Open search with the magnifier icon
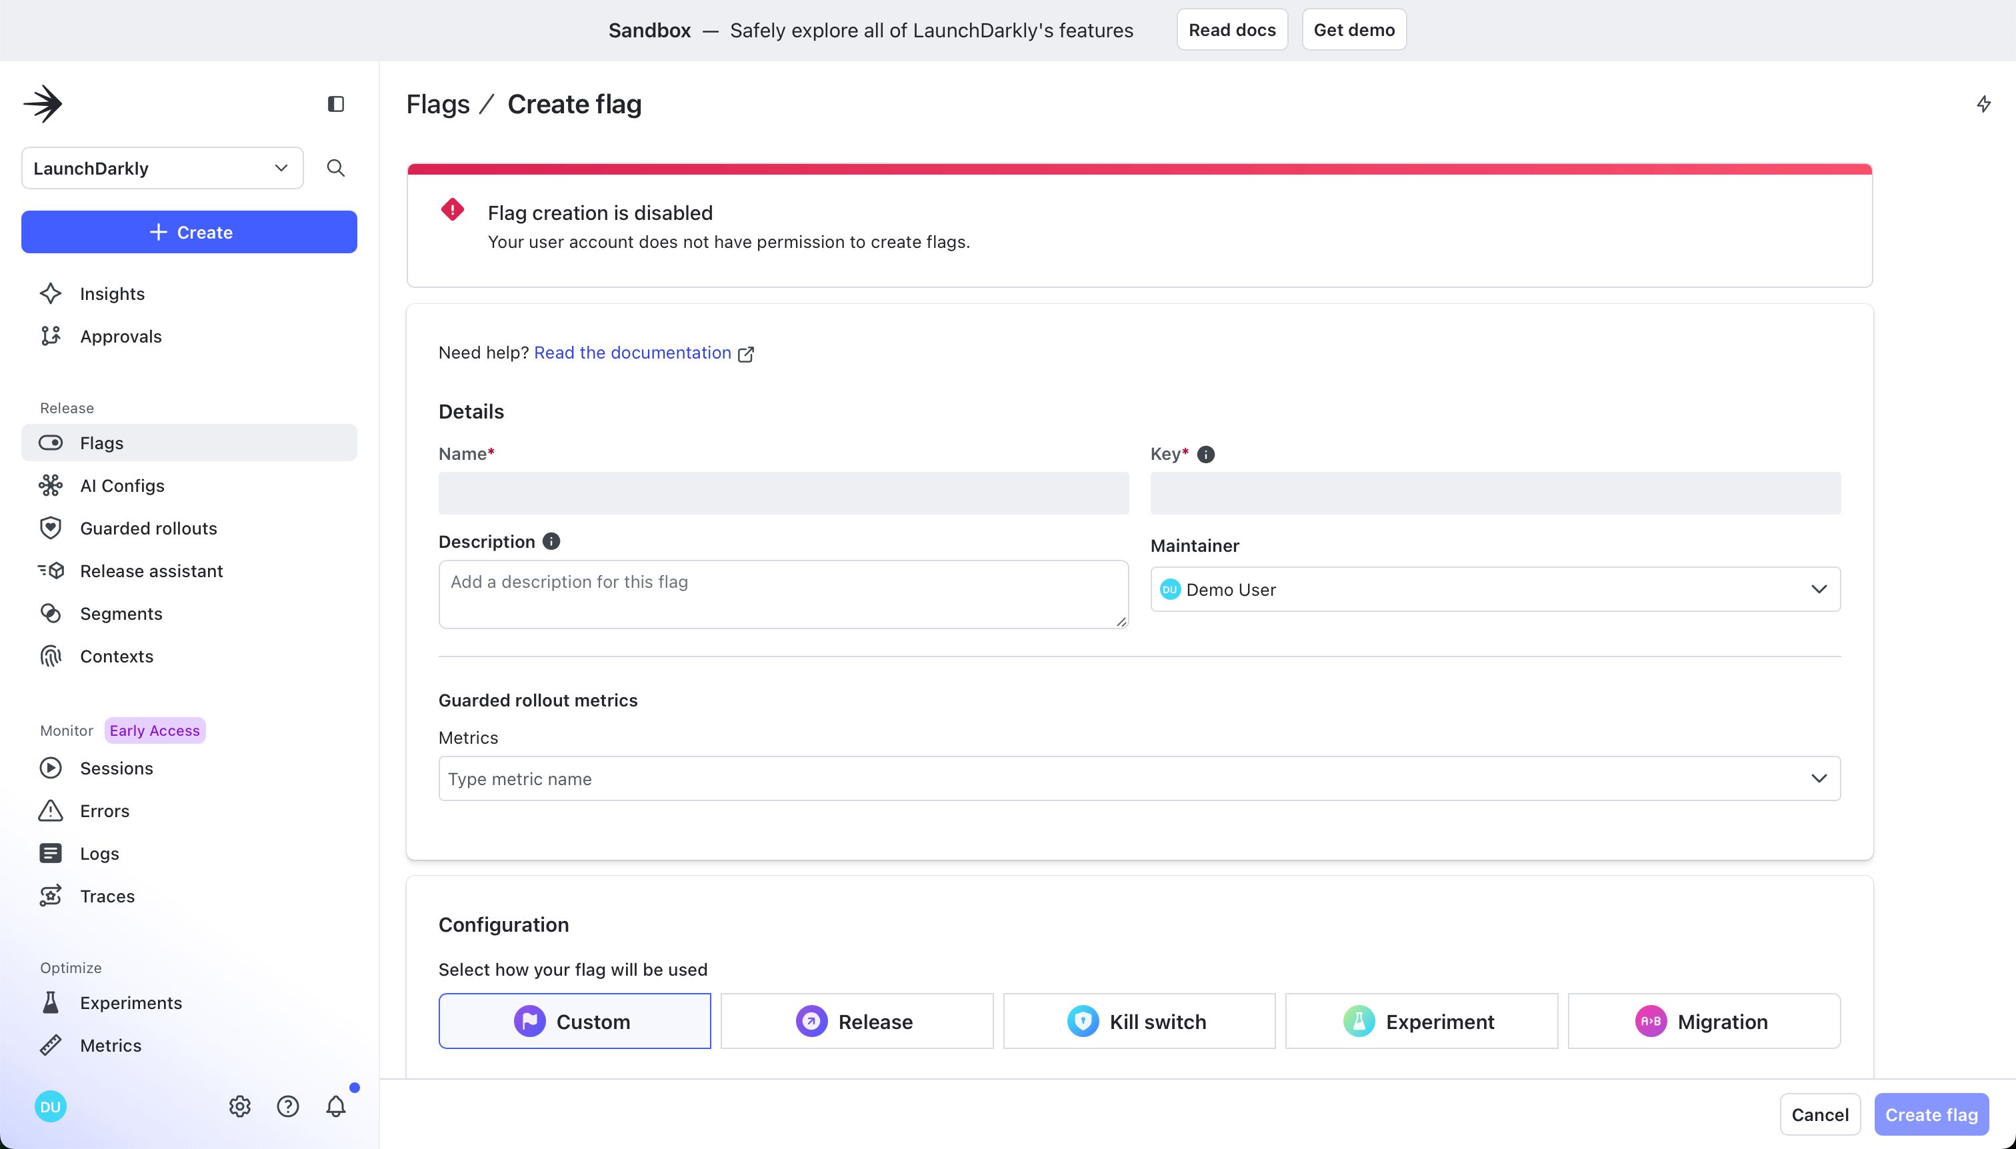2016x1149 pixels. [335, 168]
